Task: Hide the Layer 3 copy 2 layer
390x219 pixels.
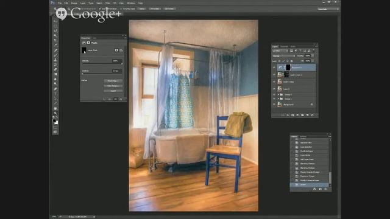Action: click(274, 74)
